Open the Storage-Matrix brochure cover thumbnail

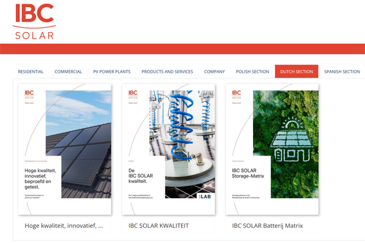[x=272, y=149]
